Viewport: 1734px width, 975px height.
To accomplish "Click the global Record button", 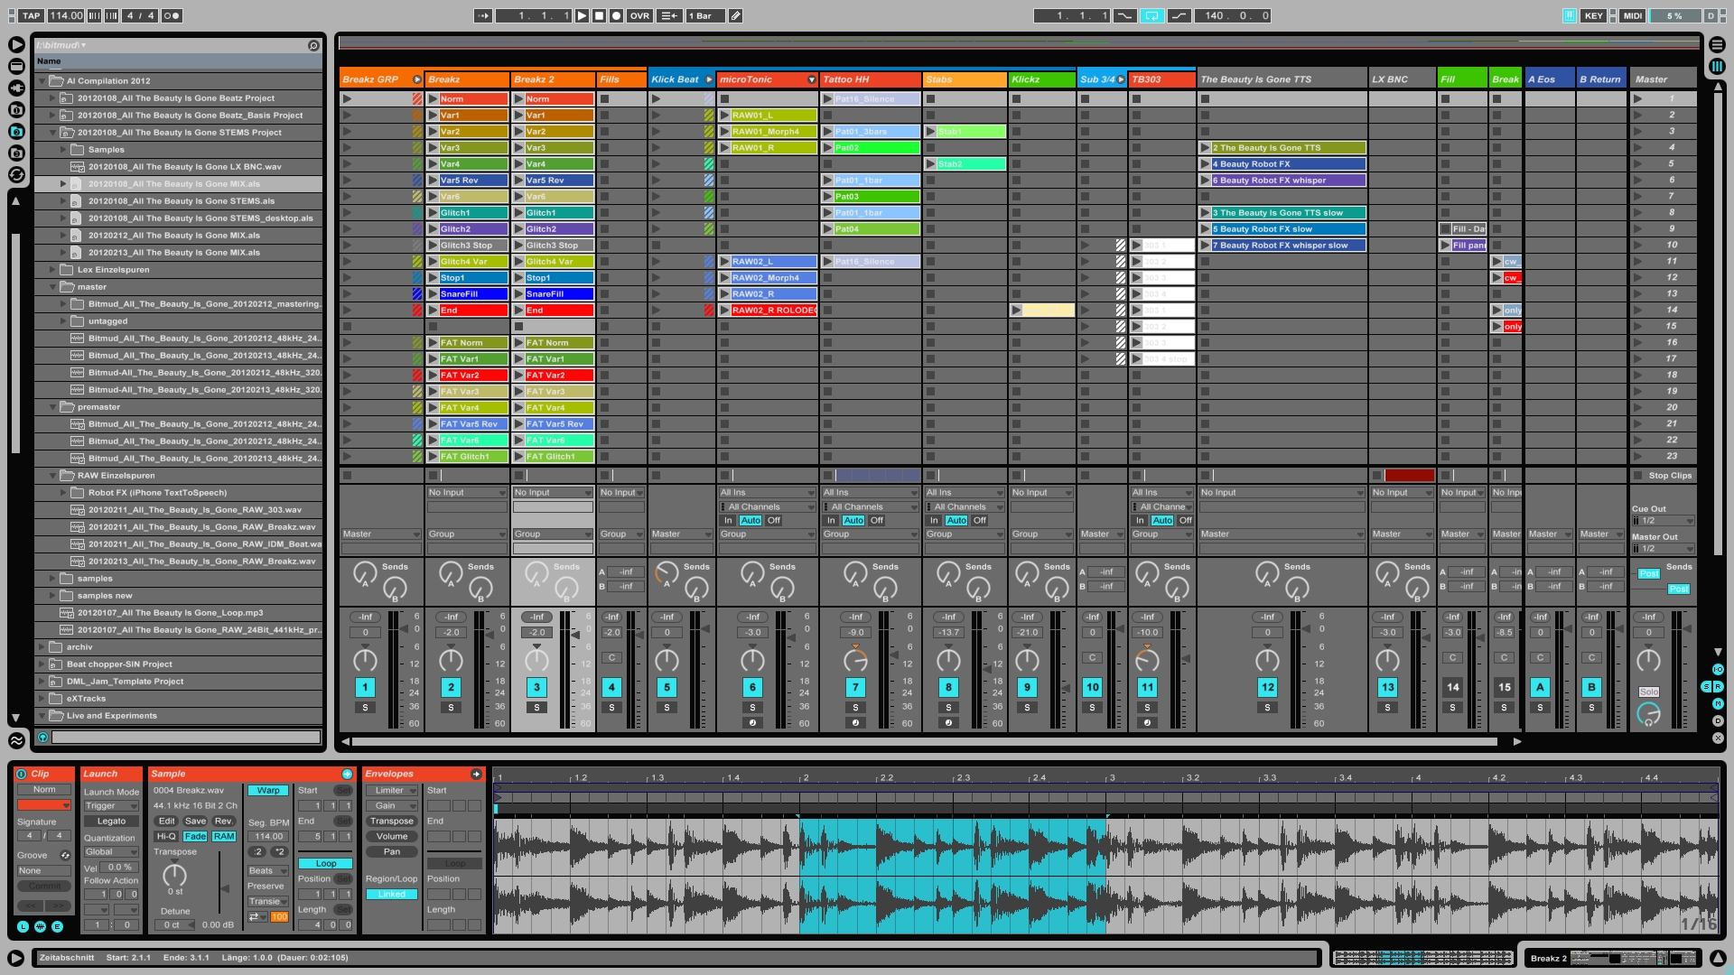I will point(616,15).
